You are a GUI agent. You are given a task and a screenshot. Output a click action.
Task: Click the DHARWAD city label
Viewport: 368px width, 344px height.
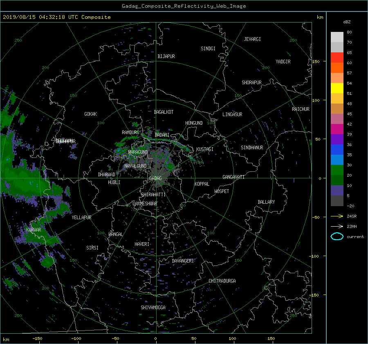point(106,175)
